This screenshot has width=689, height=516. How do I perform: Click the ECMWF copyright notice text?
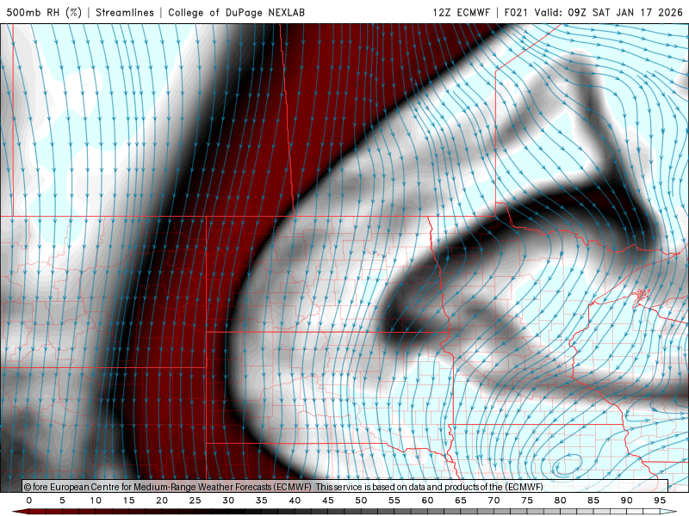click(283, 487)
